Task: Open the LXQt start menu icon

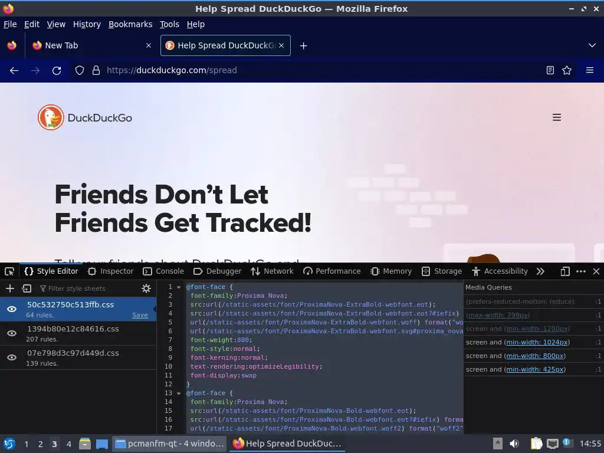Action: pos(9,444)
